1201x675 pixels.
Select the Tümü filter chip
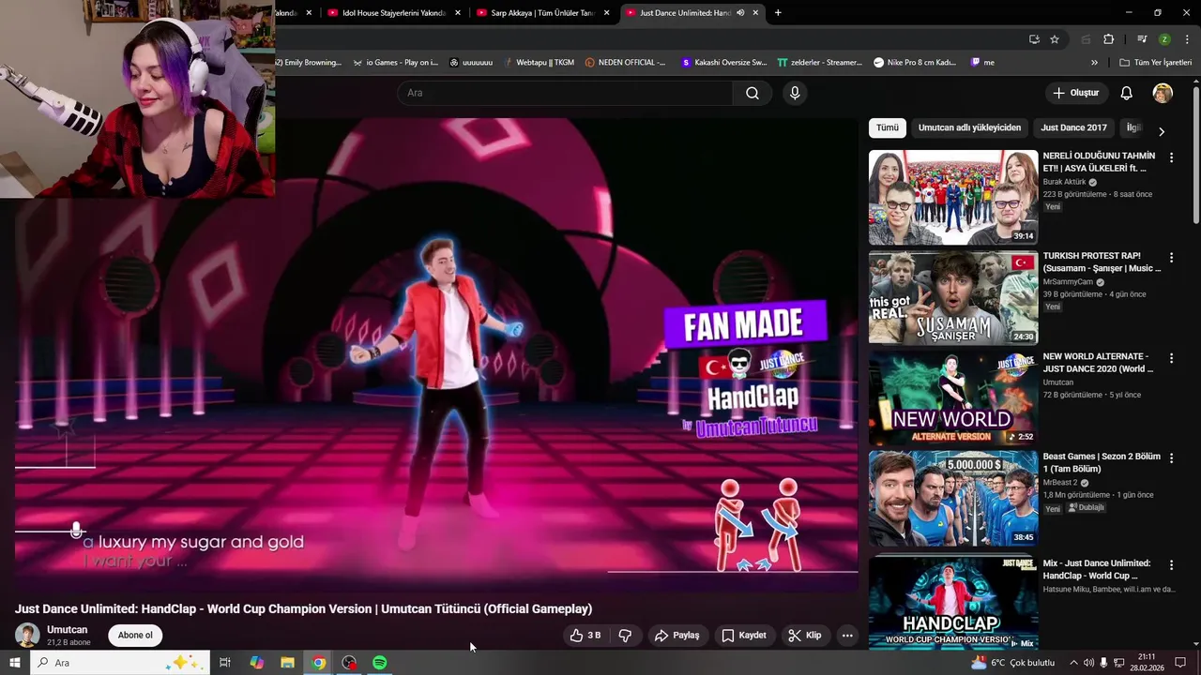[888, 127]
